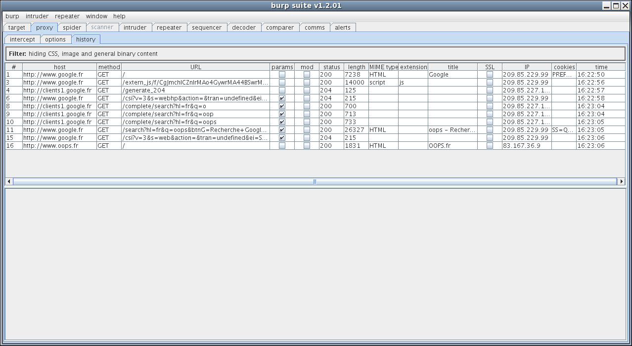
Task: Open the proxy intercept sub-tab
Action: point(22,40)
